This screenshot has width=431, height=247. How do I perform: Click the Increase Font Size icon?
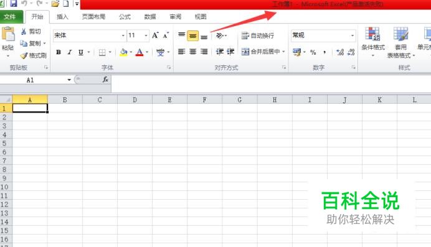tap(155, 35)
